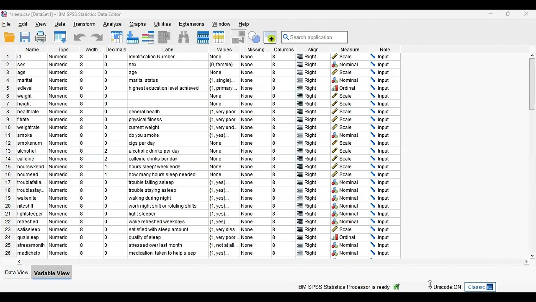
Task: Undo last action arrow icon
Action: [80, 37]
